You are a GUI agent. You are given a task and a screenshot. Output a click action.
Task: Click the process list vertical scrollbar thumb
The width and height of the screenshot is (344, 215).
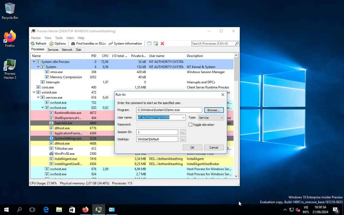click(x=236, y=69)
